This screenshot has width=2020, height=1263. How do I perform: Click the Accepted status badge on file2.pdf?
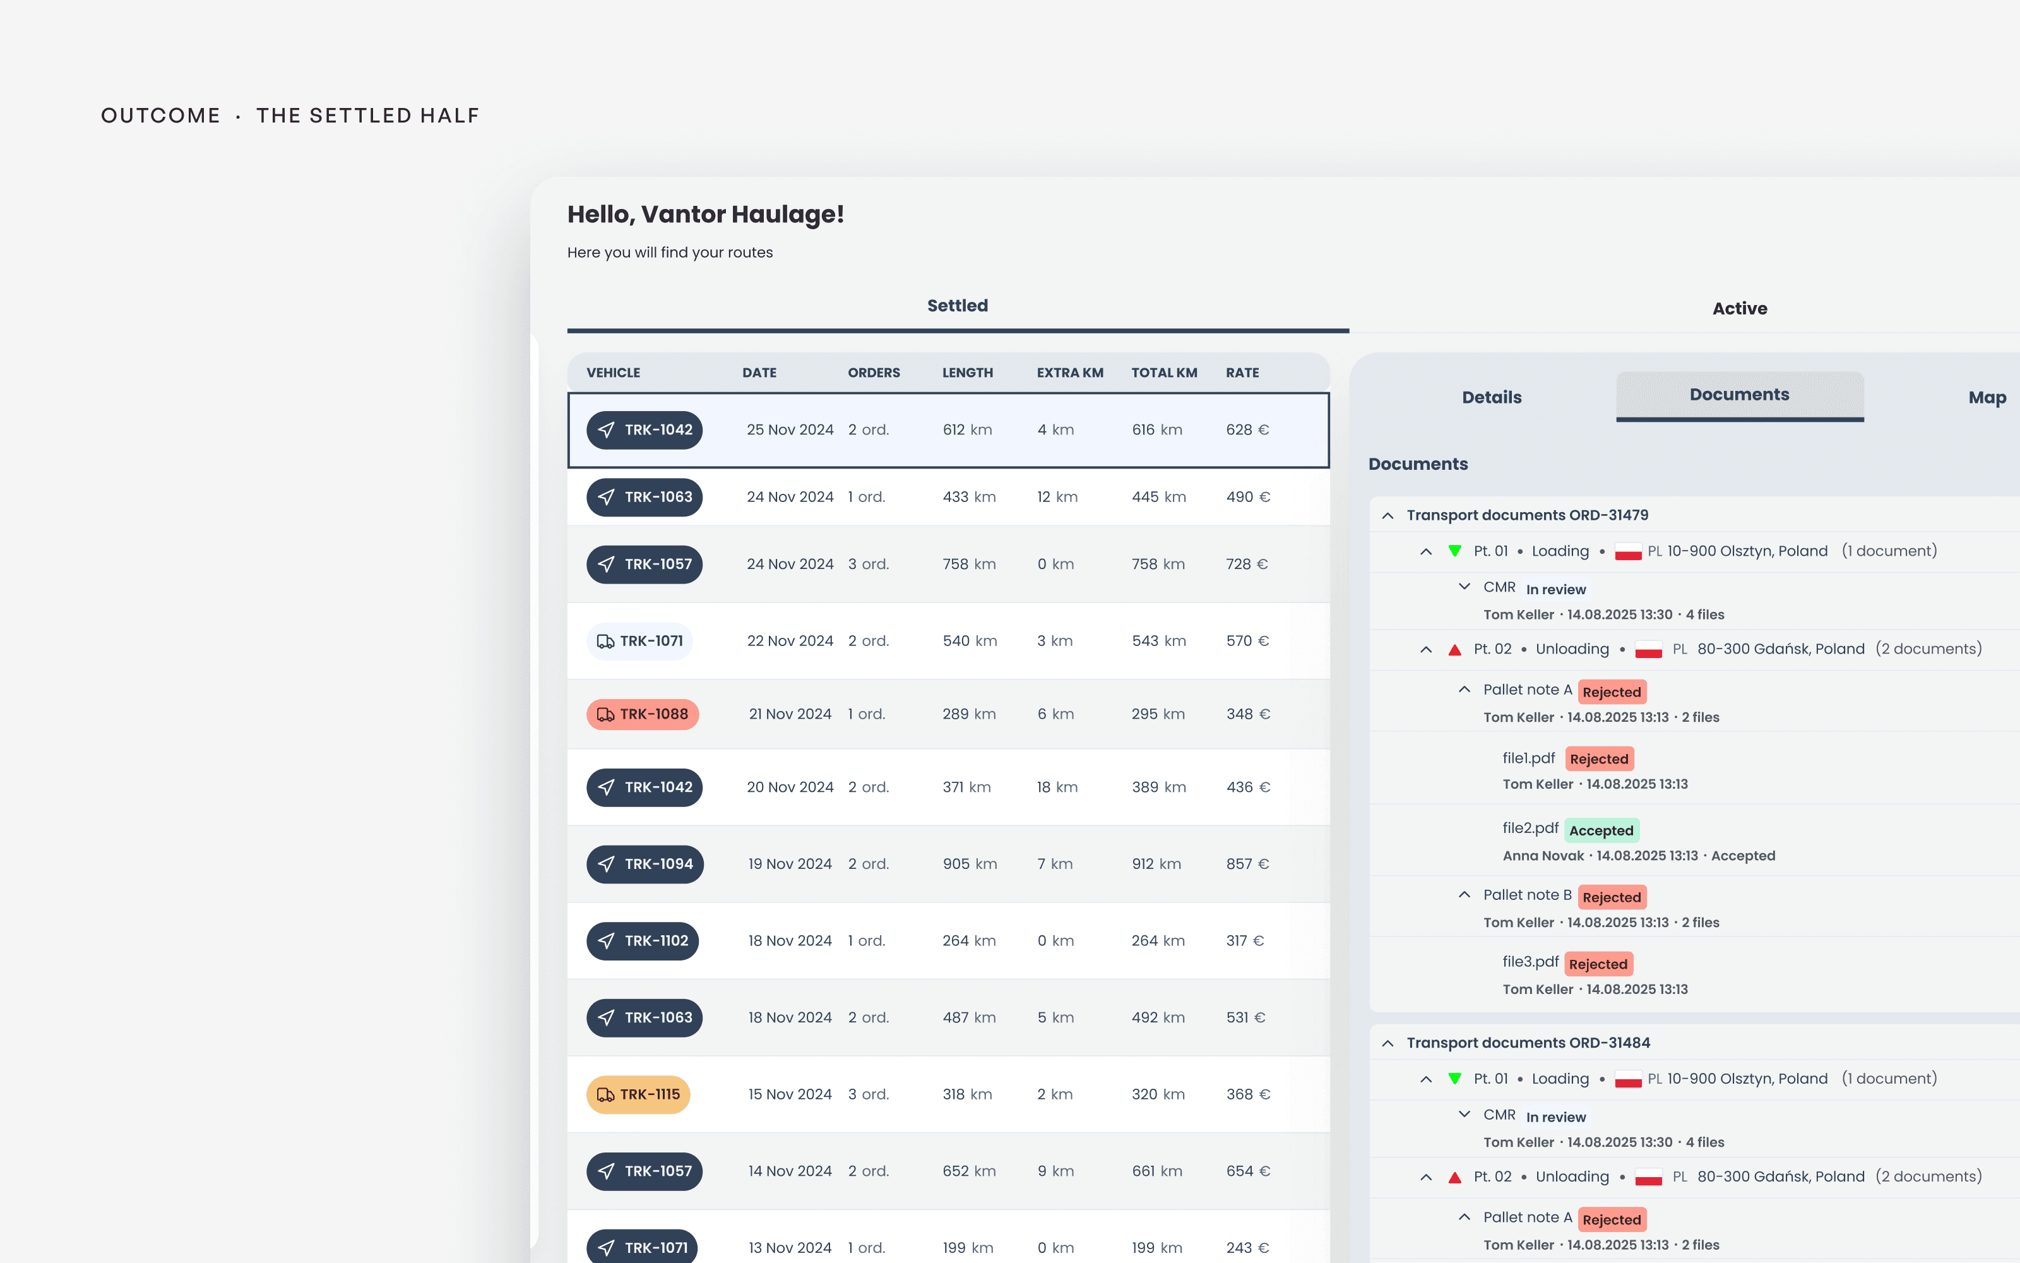click(1601, 830)
